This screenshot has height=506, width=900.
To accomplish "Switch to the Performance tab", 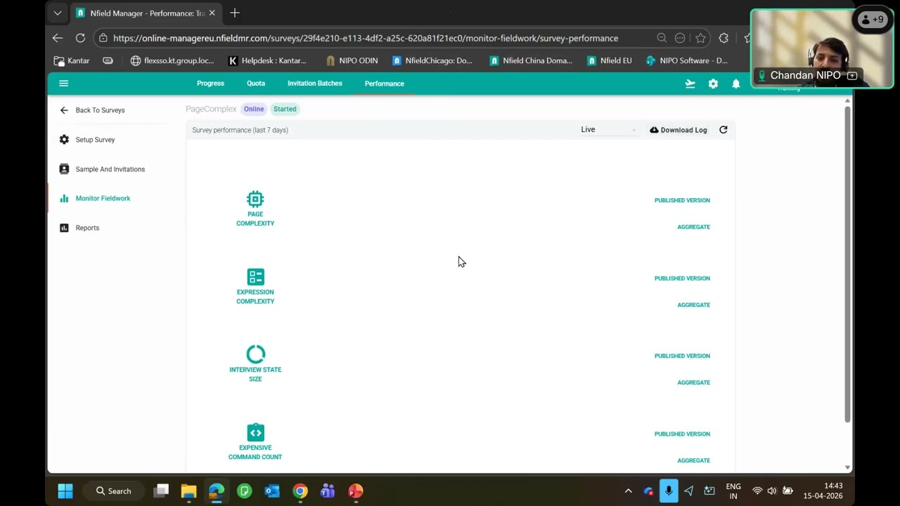I will (x=384, y=83).
